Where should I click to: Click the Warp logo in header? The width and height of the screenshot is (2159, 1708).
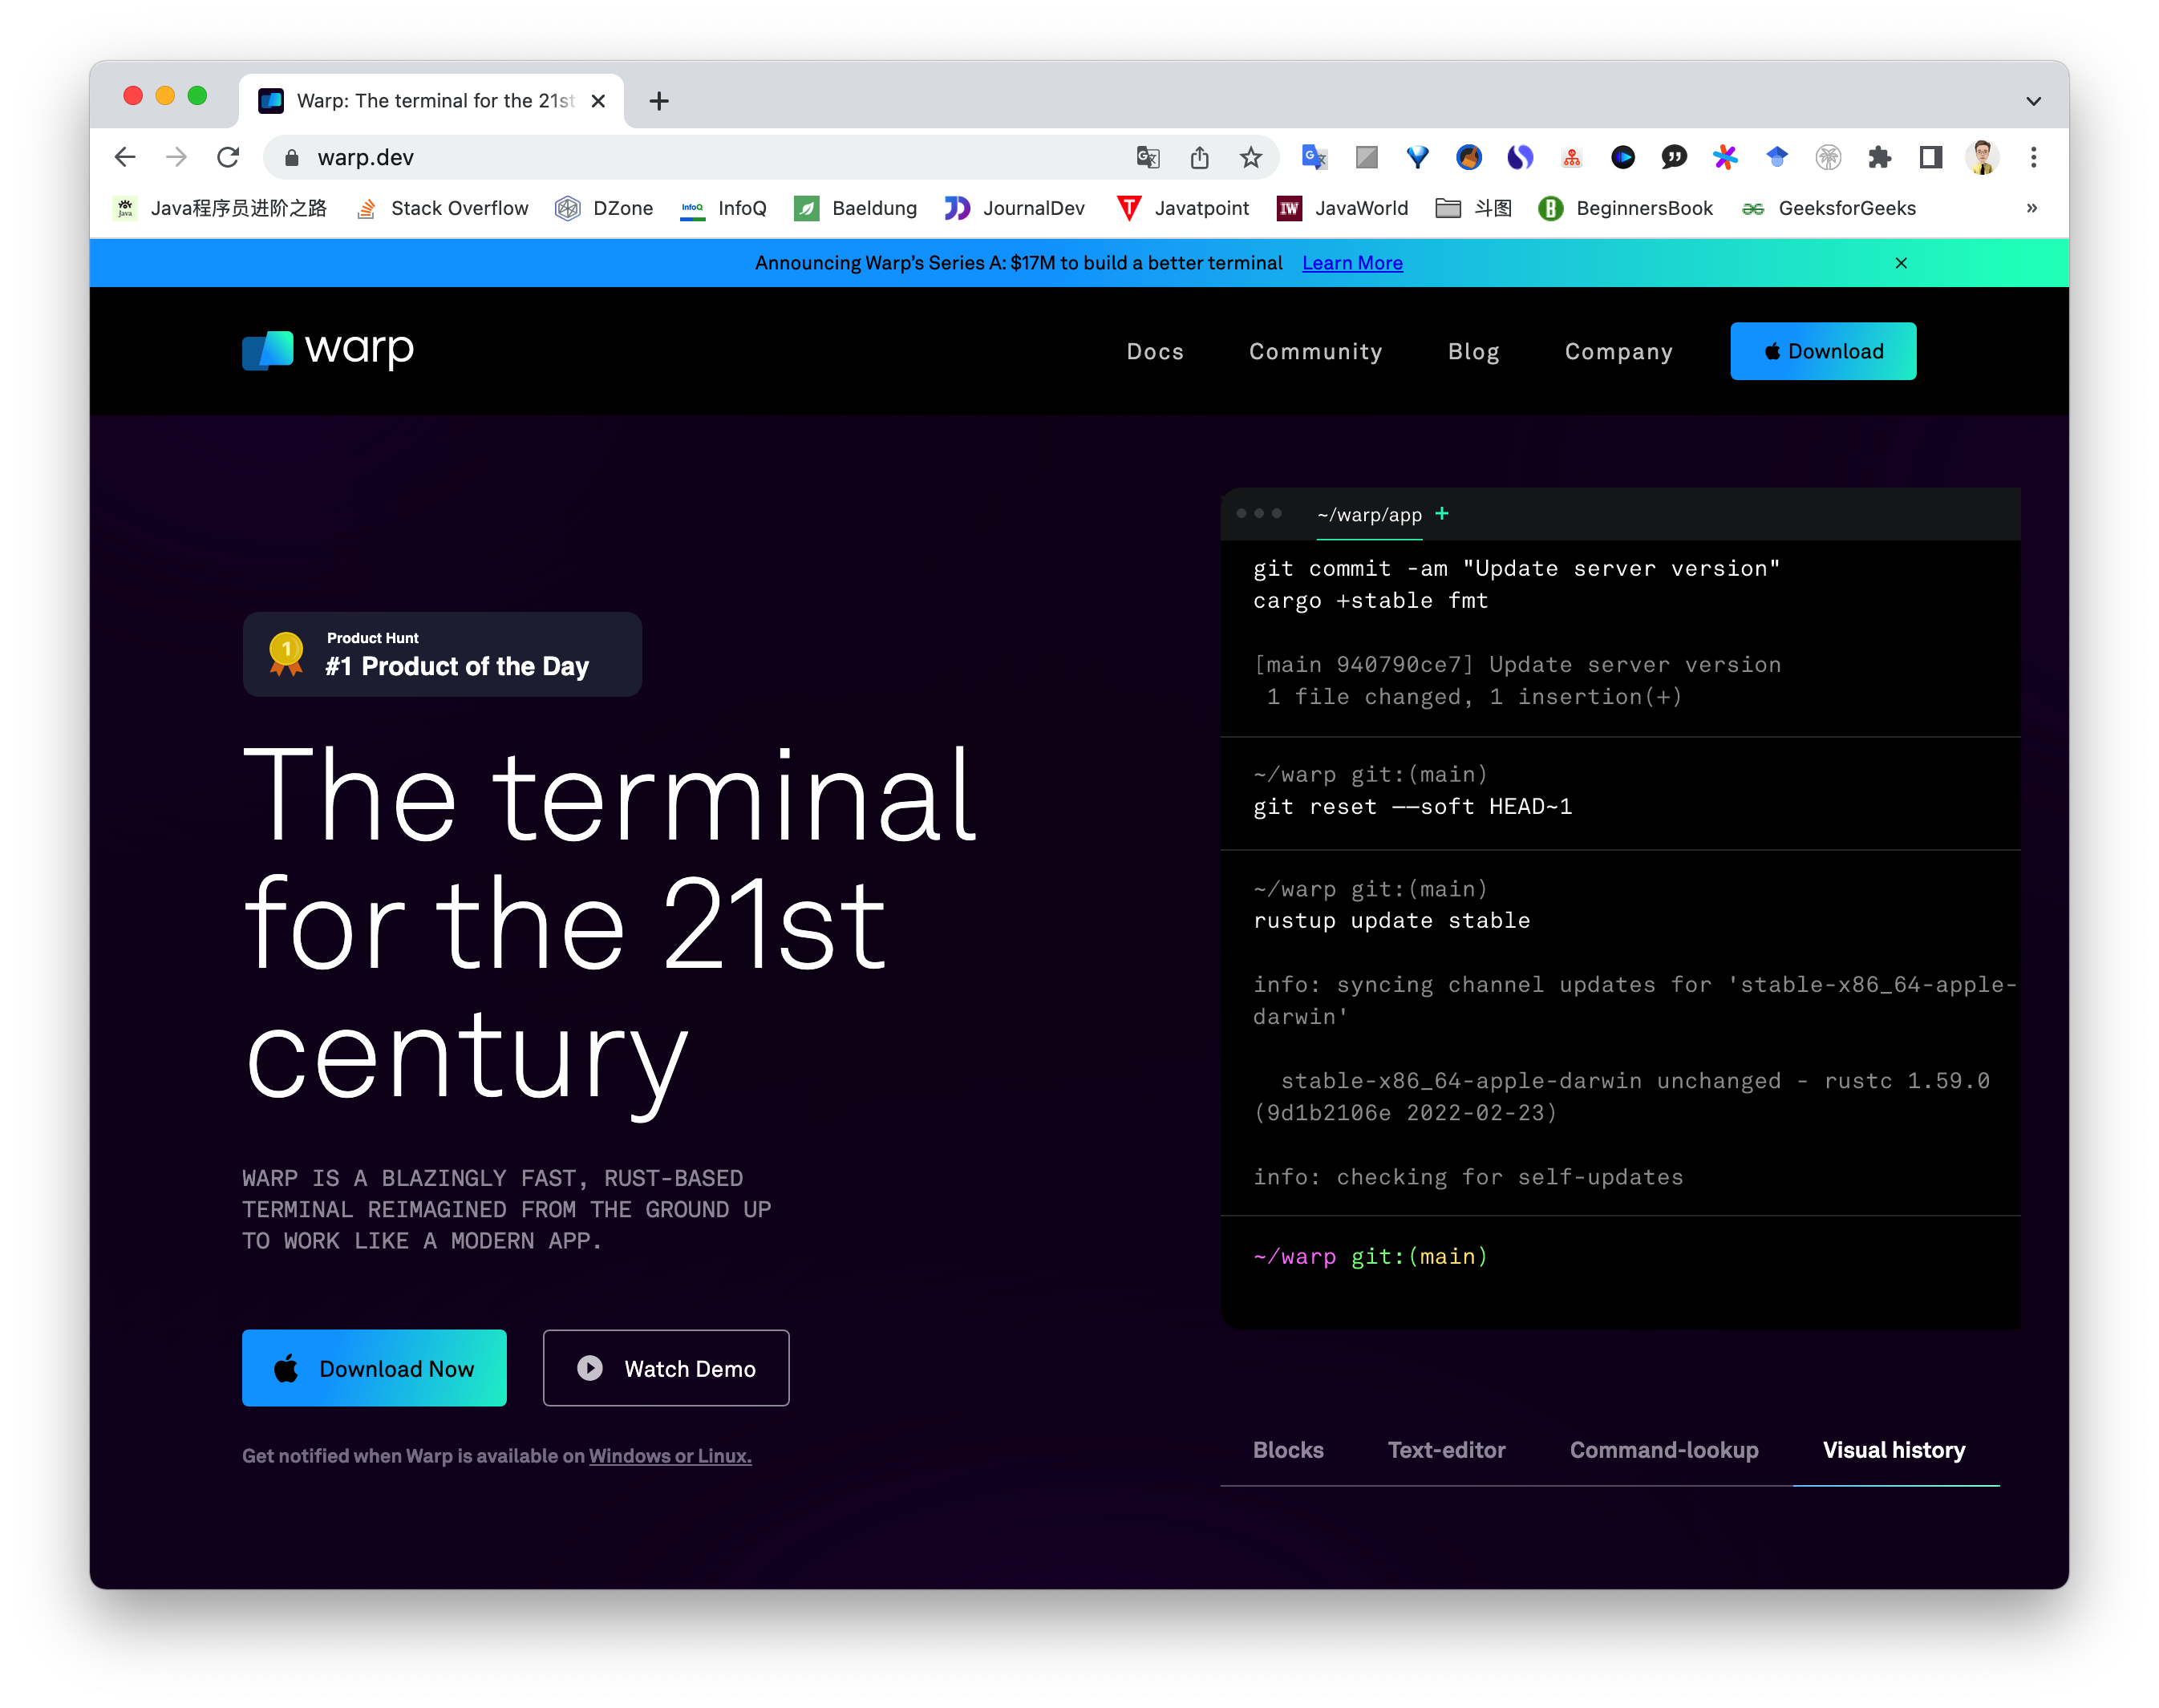(328, 350)
